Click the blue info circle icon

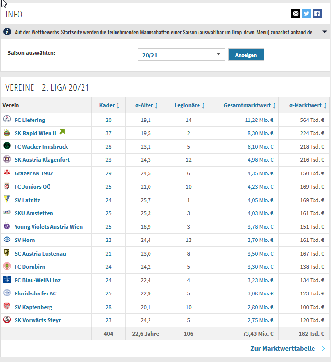(x=7, y=32)
